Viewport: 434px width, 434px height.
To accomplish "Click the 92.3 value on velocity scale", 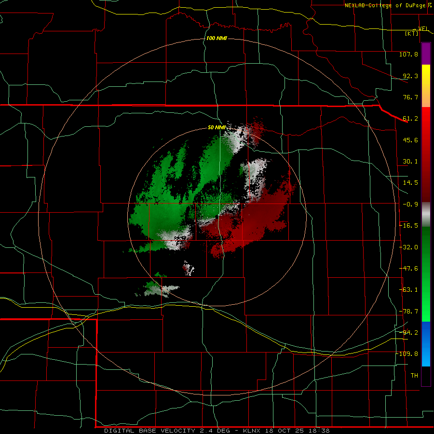I will coord(410,76).
